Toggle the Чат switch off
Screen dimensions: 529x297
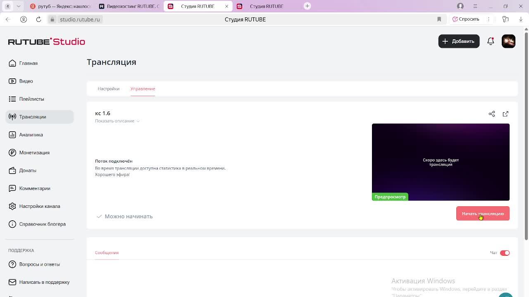coord(505,253)
